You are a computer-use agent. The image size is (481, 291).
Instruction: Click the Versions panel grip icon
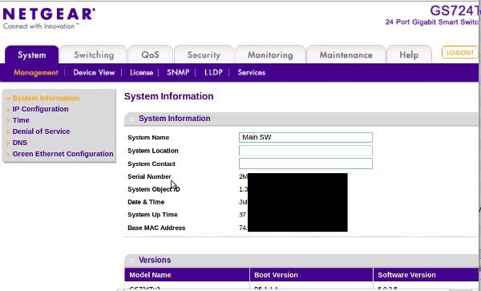click(131, 261)
